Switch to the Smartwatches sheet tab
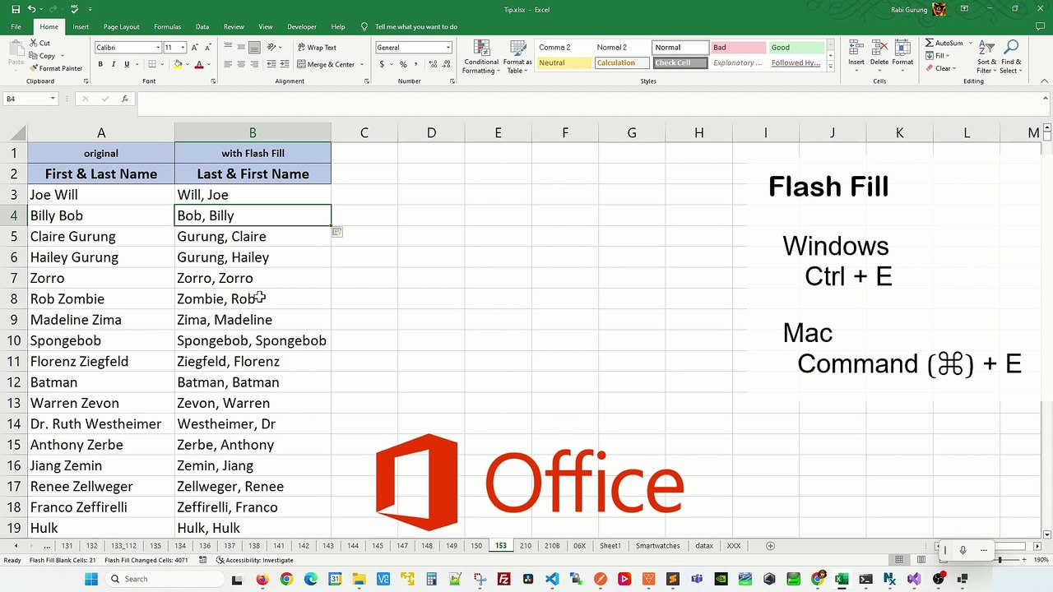 658,546
